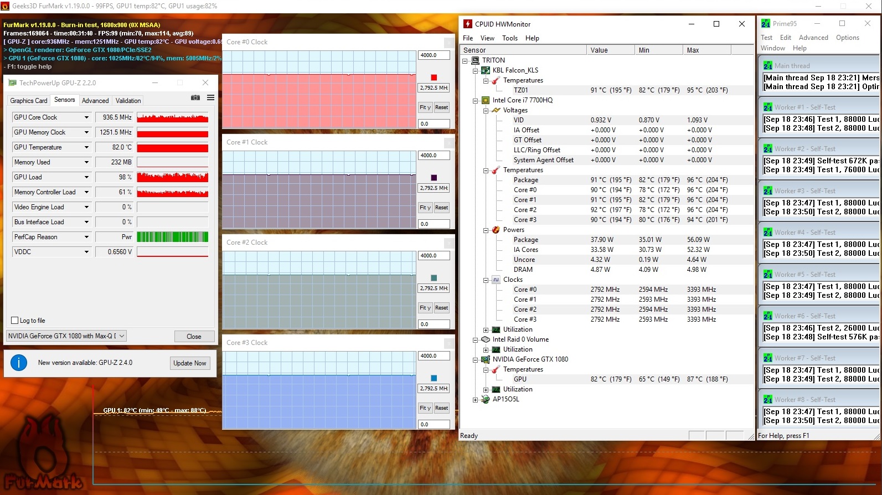Expand the AP15O5L tree node

[475, 399]
